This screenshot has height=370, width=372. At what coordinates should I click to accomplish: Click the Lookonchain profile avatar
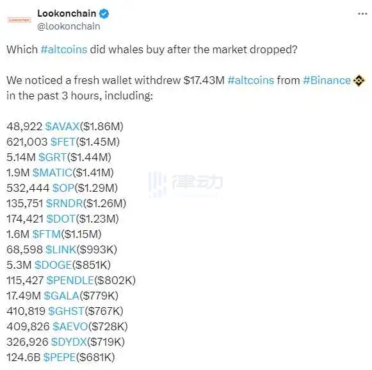pos(19,20)
